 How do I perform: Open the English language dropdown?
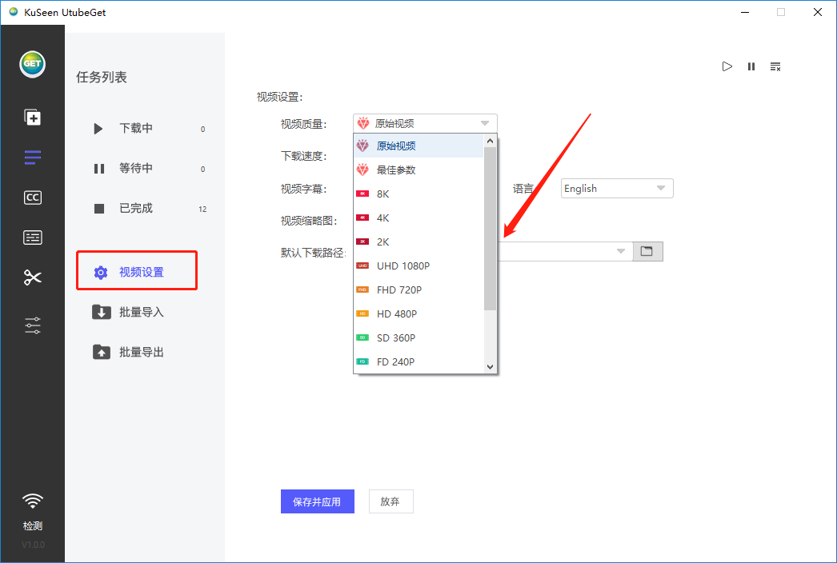click(x=616, y=188)
